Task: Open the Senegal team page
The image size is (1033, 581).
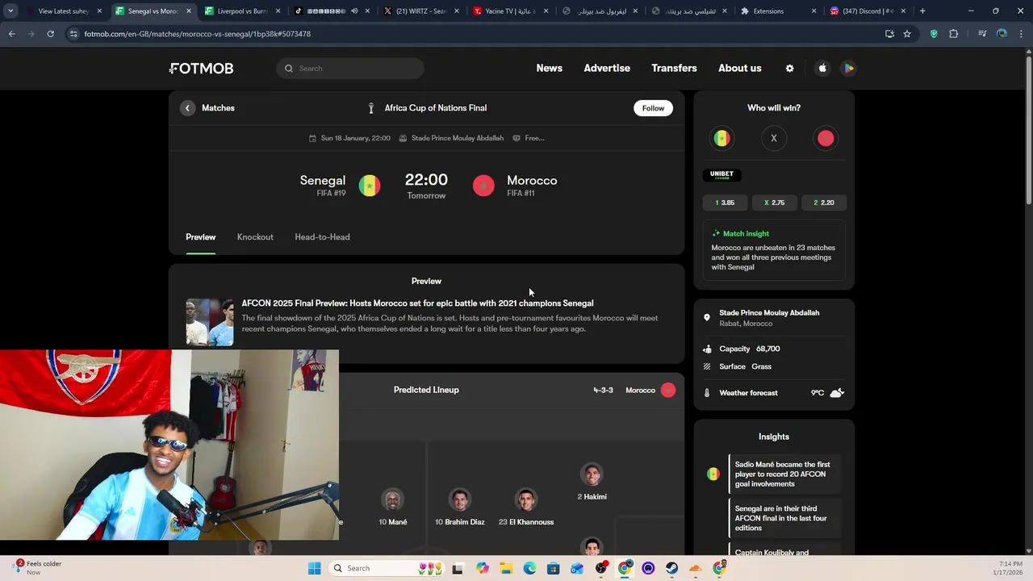Action: coord(323,181)
